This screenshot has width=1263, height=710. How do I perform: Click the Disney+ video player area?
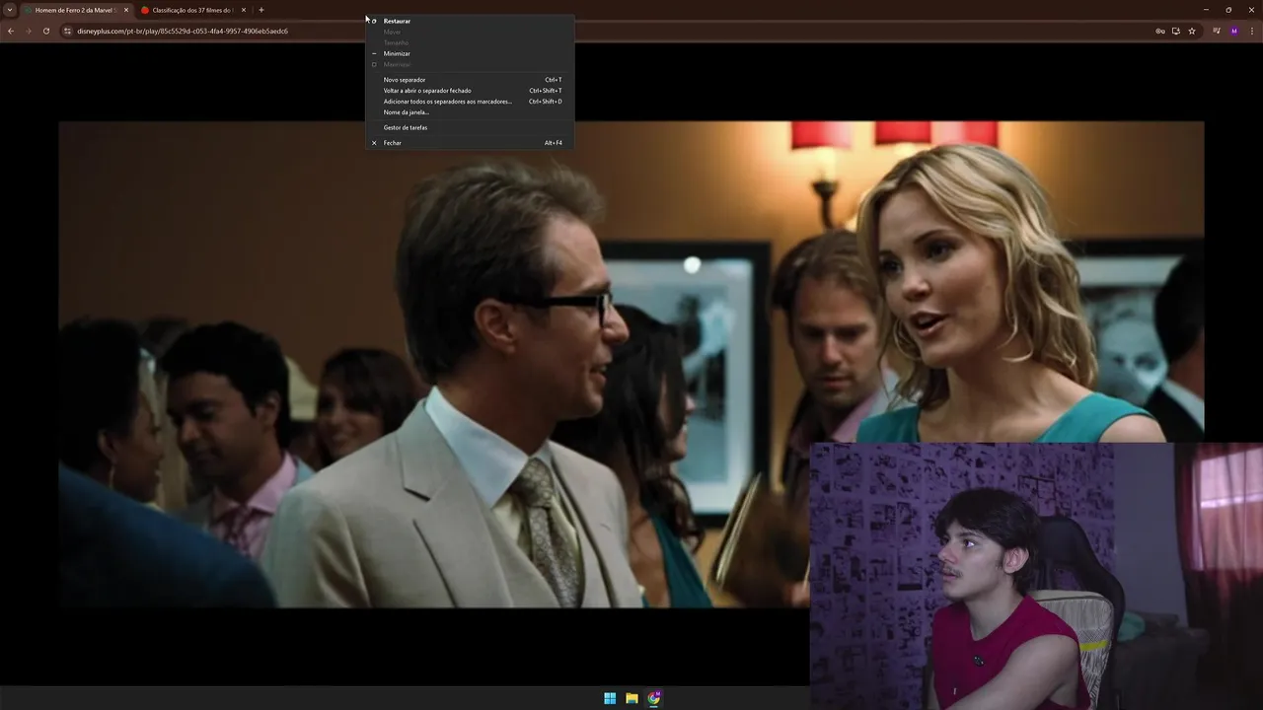631,364
